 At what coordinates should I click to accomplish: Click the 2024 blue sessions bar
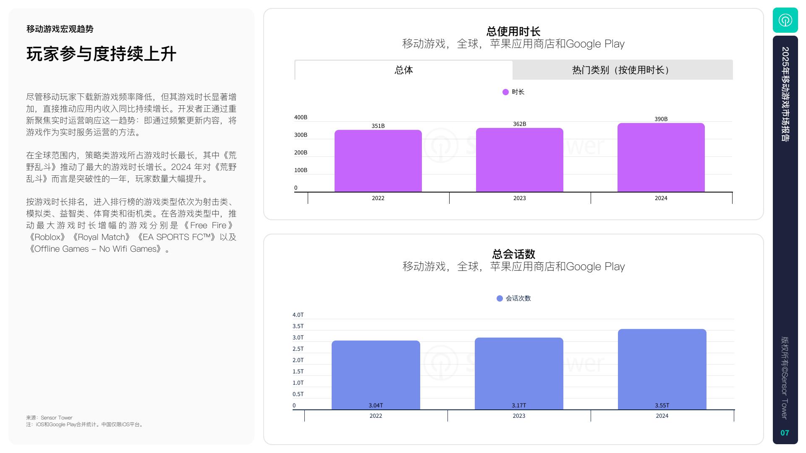point(662,369)
